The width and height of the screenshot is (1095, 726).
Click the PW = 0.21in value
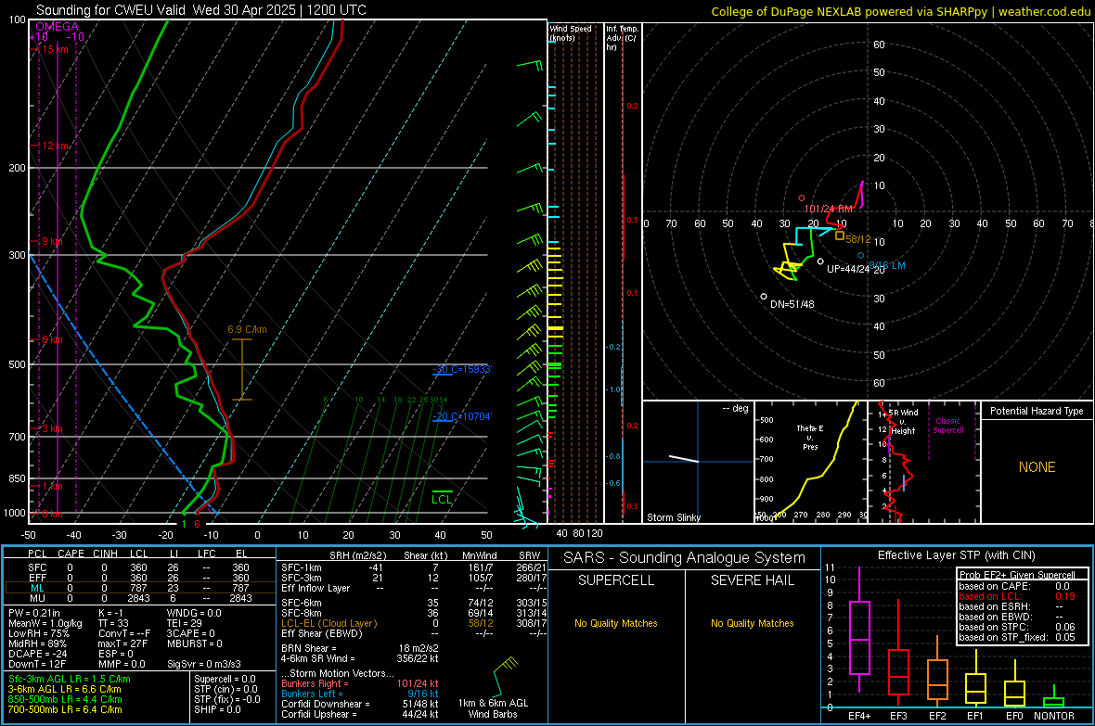[x=34, y=613]
